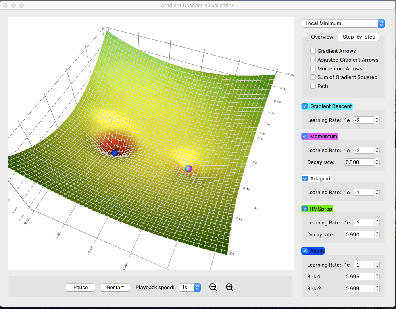Click the Gradient Descent learning rate stepper
396x309 pixels.
tap(377, 120)
